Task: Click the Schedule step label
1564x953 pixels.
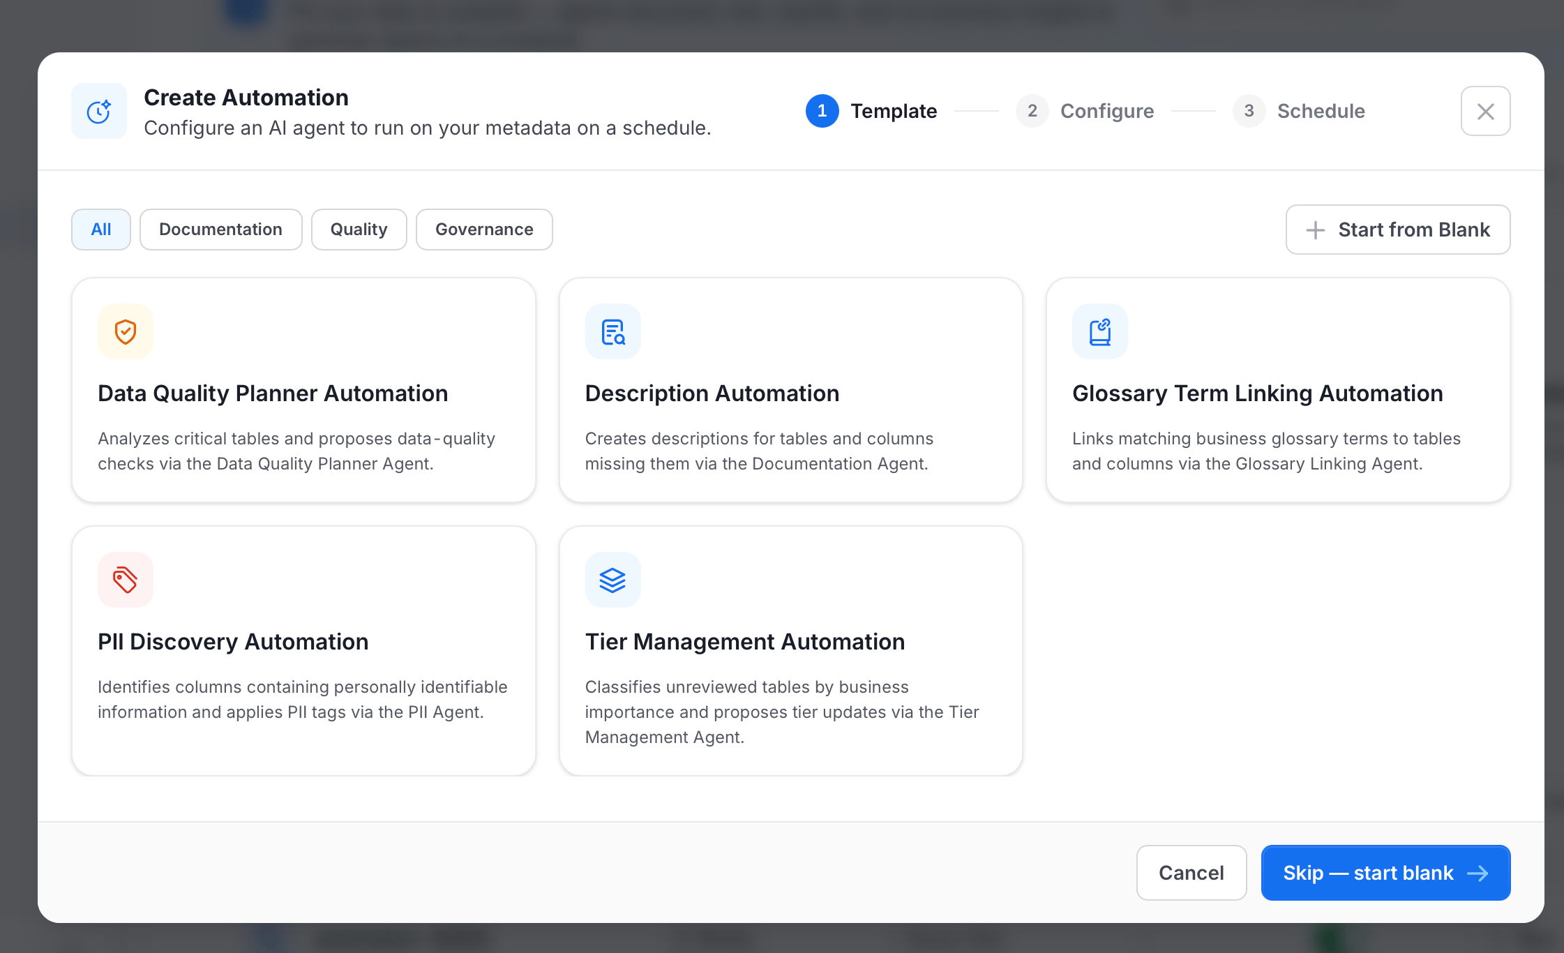Action: pos(1321,111)
